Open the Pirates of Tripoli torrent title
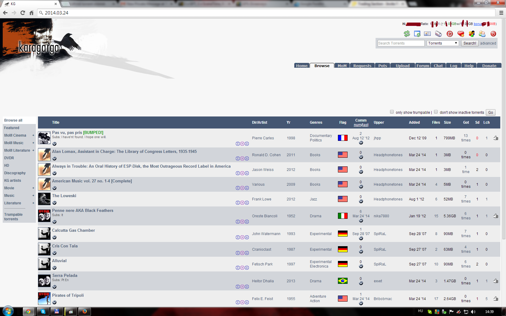This screenshot has width=506, height=316. [x=68, y=295]
